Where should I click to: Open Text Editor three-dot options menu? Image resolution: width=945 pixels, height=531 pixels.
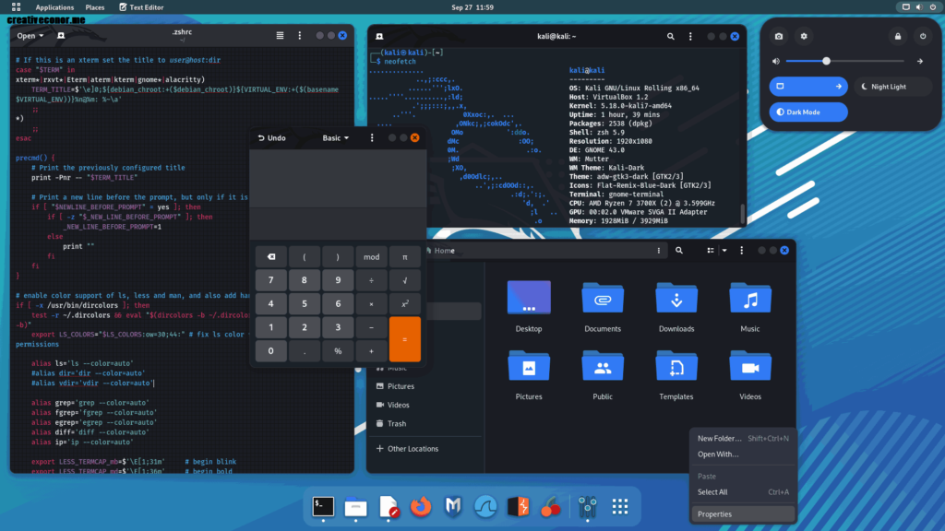tap(300, 36)
